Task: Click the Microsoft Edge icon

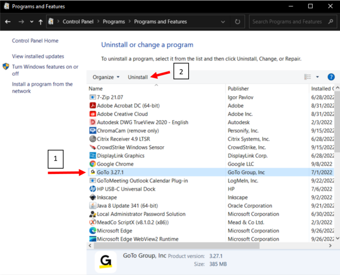Action: 92,231
